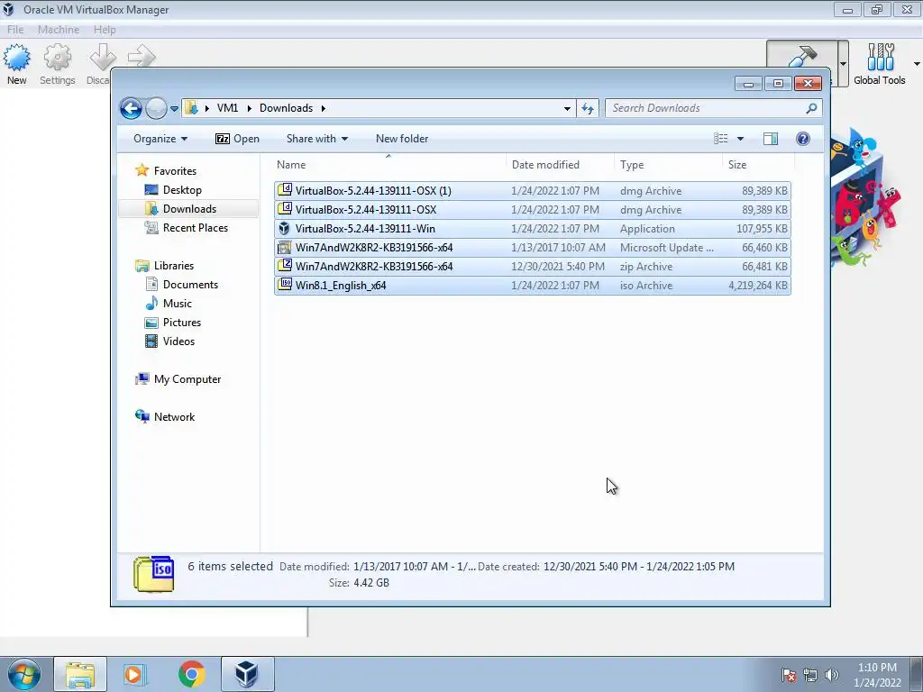
Task: Click Windows Explorer taskbar icon
Action: (80, 674)
